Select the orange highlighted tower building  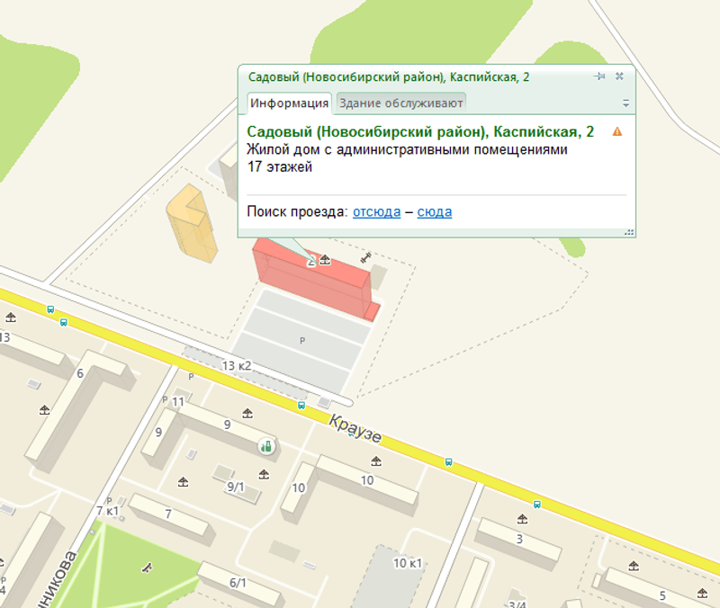192,223
